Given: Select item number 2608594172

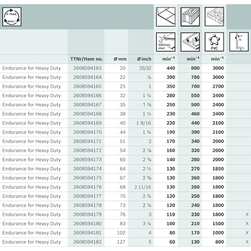Looking at the screenshot, I should point(87,151).
